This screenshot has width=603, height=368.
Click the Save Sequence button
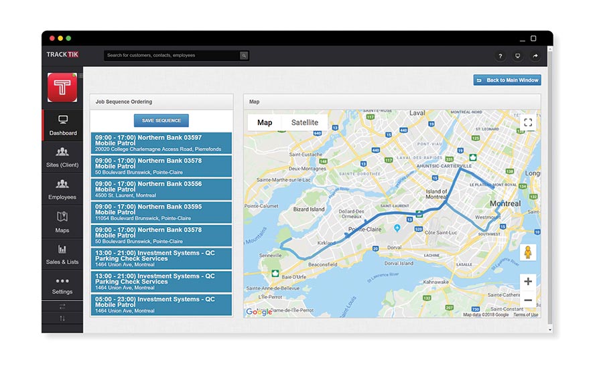pyautogui.click(x=161, y=120)
